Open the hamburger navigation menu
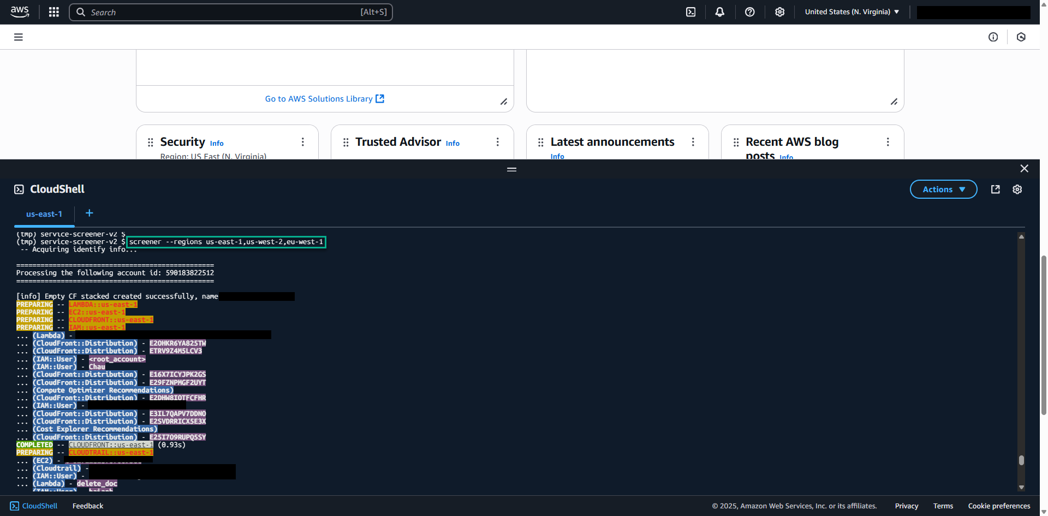The image size is (1048, 516). click(18, 37)
